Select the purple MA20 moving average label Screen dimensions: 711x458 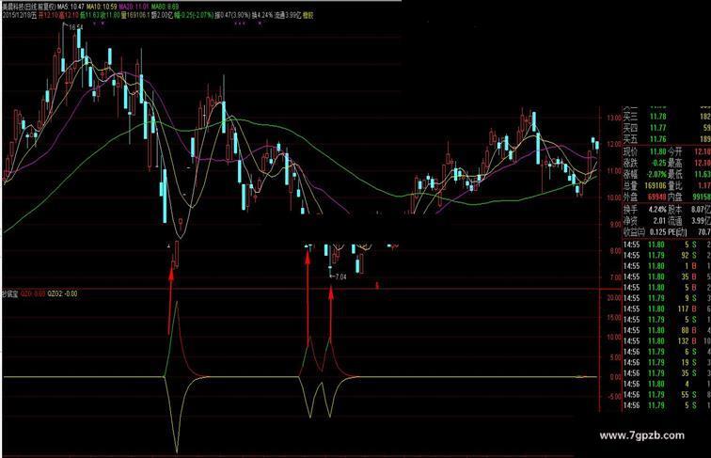[134, 8]
